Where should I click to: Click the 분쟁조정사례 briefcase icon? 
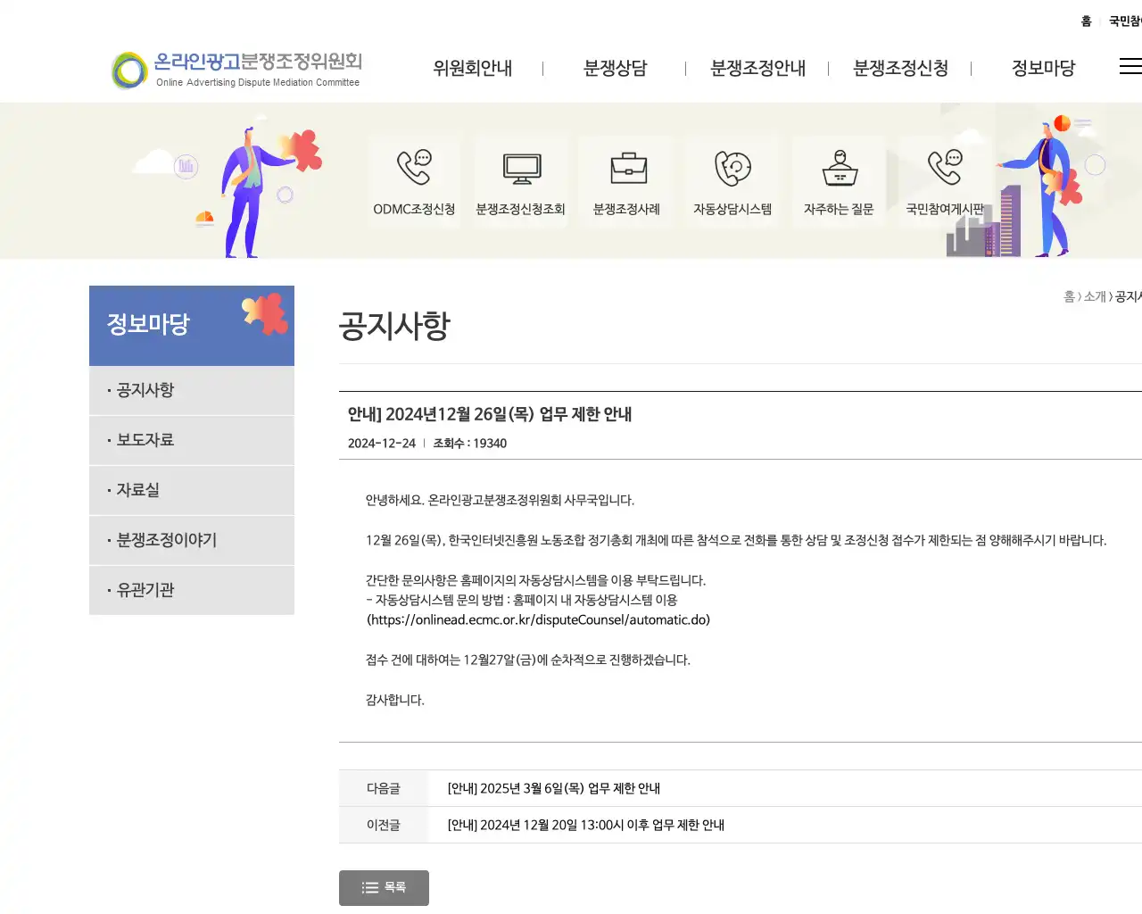[626, 179]
